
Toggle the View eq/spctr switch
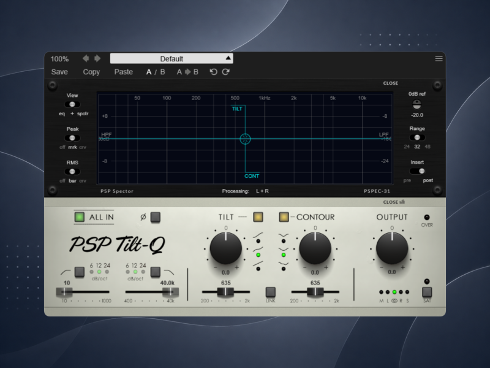72,104
